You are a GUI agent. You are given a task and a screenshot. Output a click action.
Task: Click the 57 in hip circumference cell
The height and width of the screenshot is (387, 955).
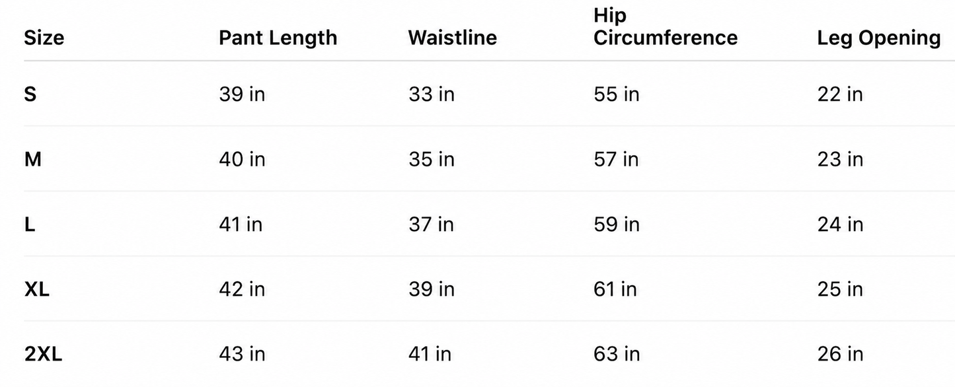(x=615, y=159)
